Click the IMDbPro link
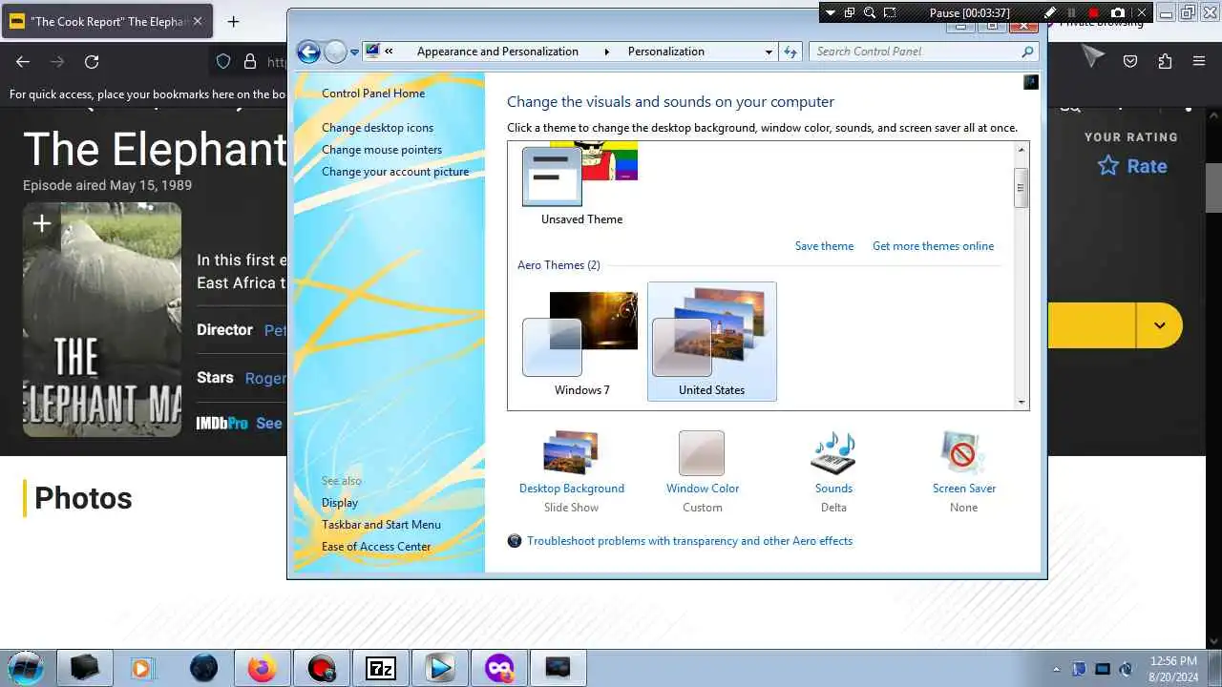The image size is (1222, 687). click(221, 423)
